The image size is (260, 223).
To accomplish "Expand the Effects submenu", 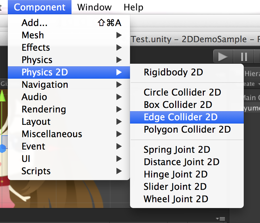I will (x=36, y=47).
